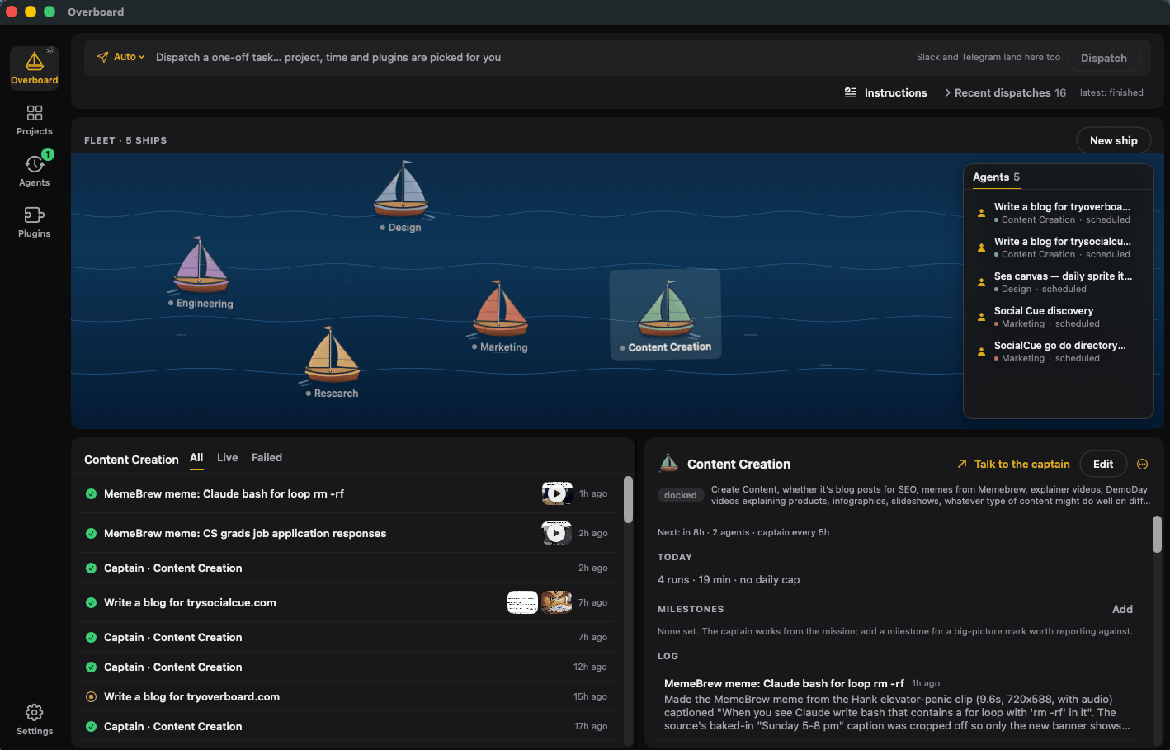
Task: Select the Marketing ship
Action: pyautogui.click(x=500, y=316)
